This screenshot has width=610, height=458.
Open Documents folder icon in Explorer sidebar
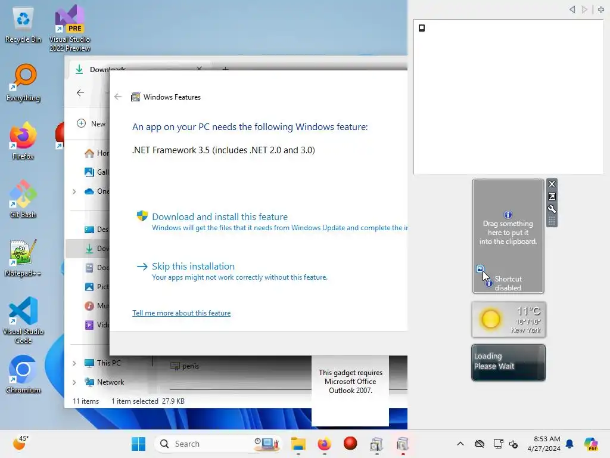(x=89, y=268)
